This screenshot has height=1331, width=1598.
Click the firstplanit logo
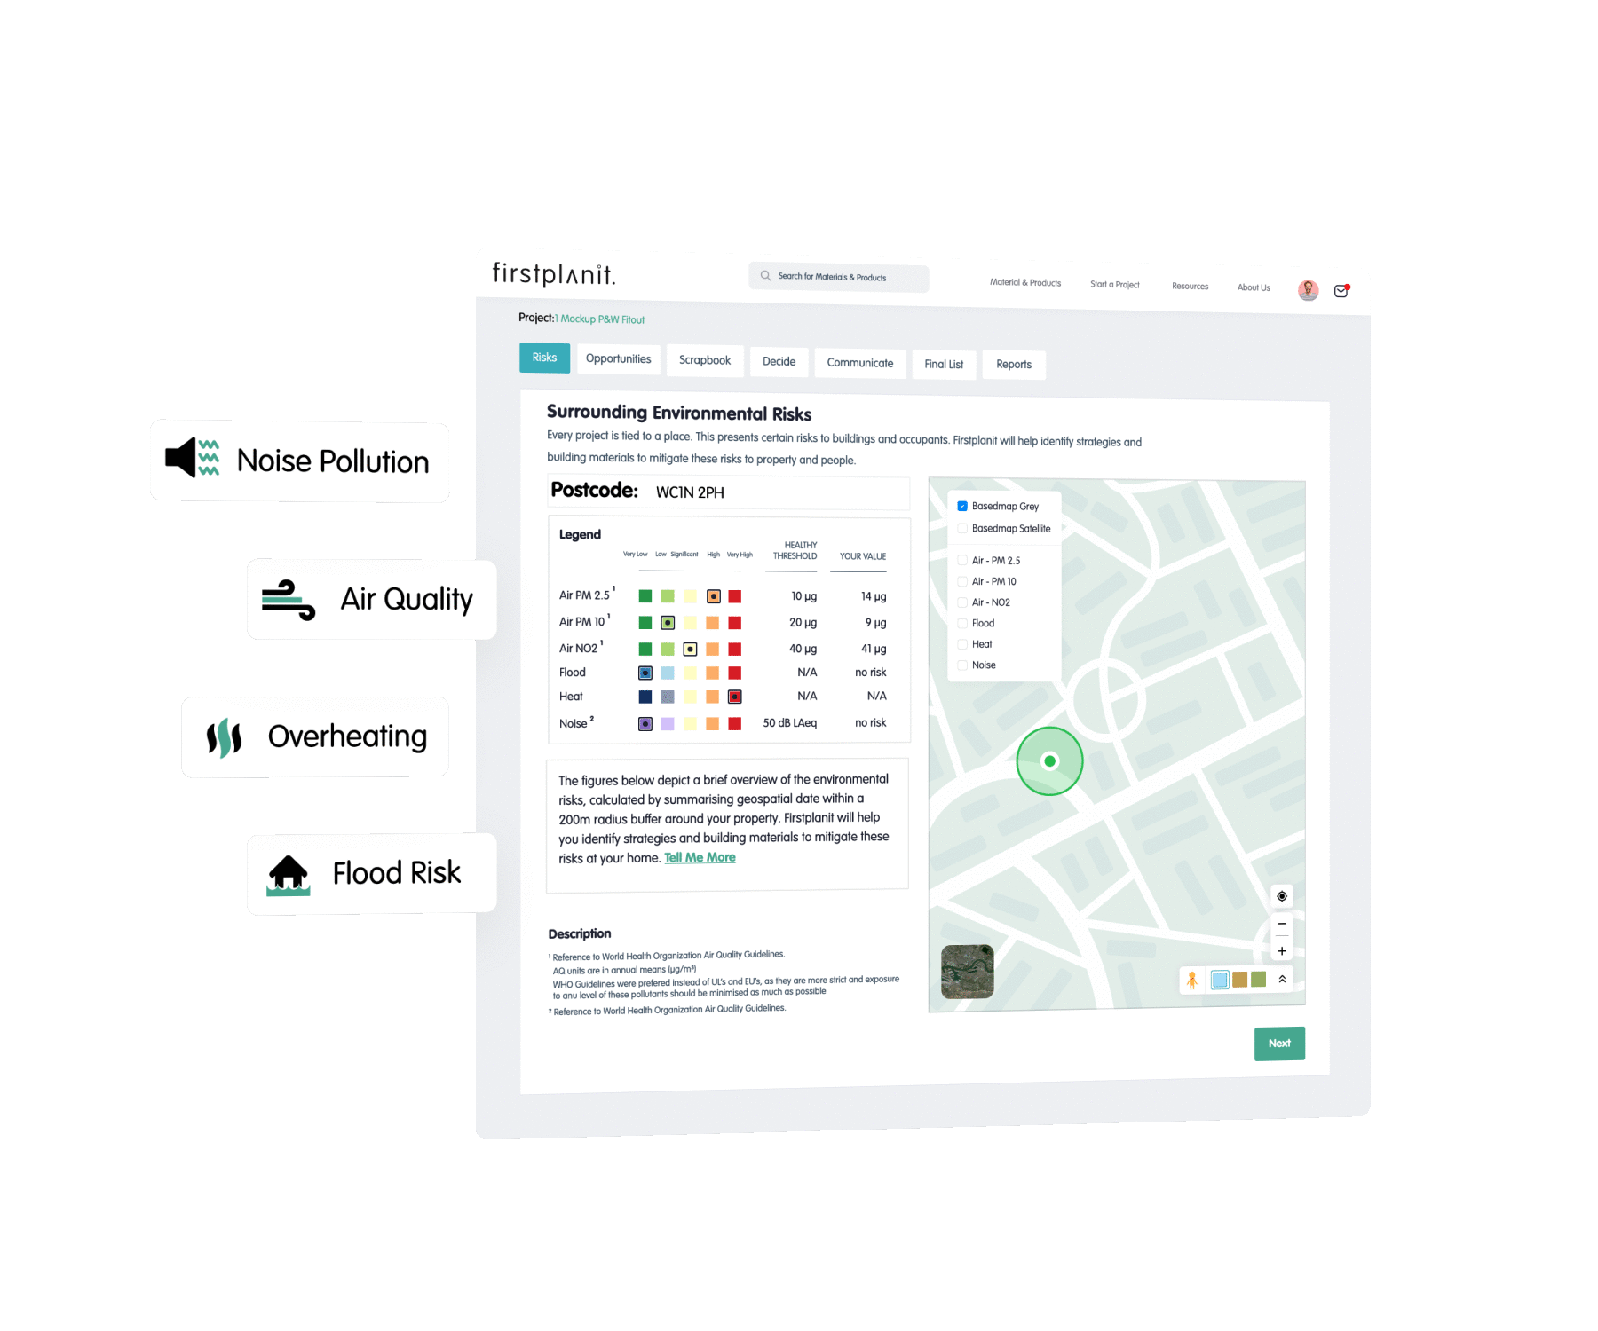[553, 274]
